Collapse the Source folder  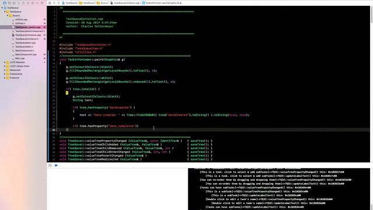click(8, 16)
